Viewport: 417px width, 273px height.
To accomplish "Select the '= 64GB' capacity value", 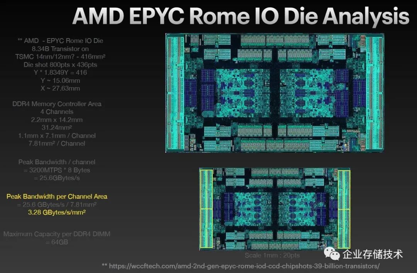I will coord(57,242).
